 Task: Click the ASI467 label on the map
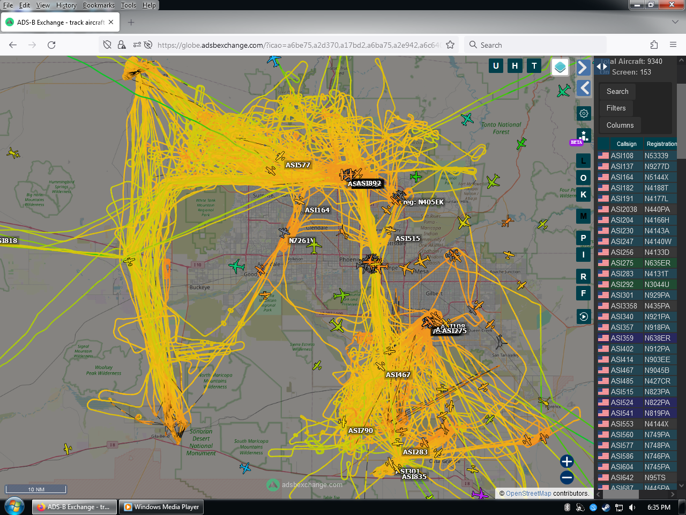(398, 375)
